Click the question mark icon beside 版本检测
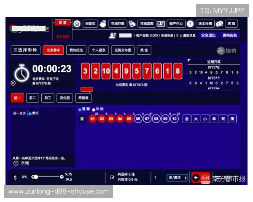This screenshot has width=253, height=202. click(190, 24)
